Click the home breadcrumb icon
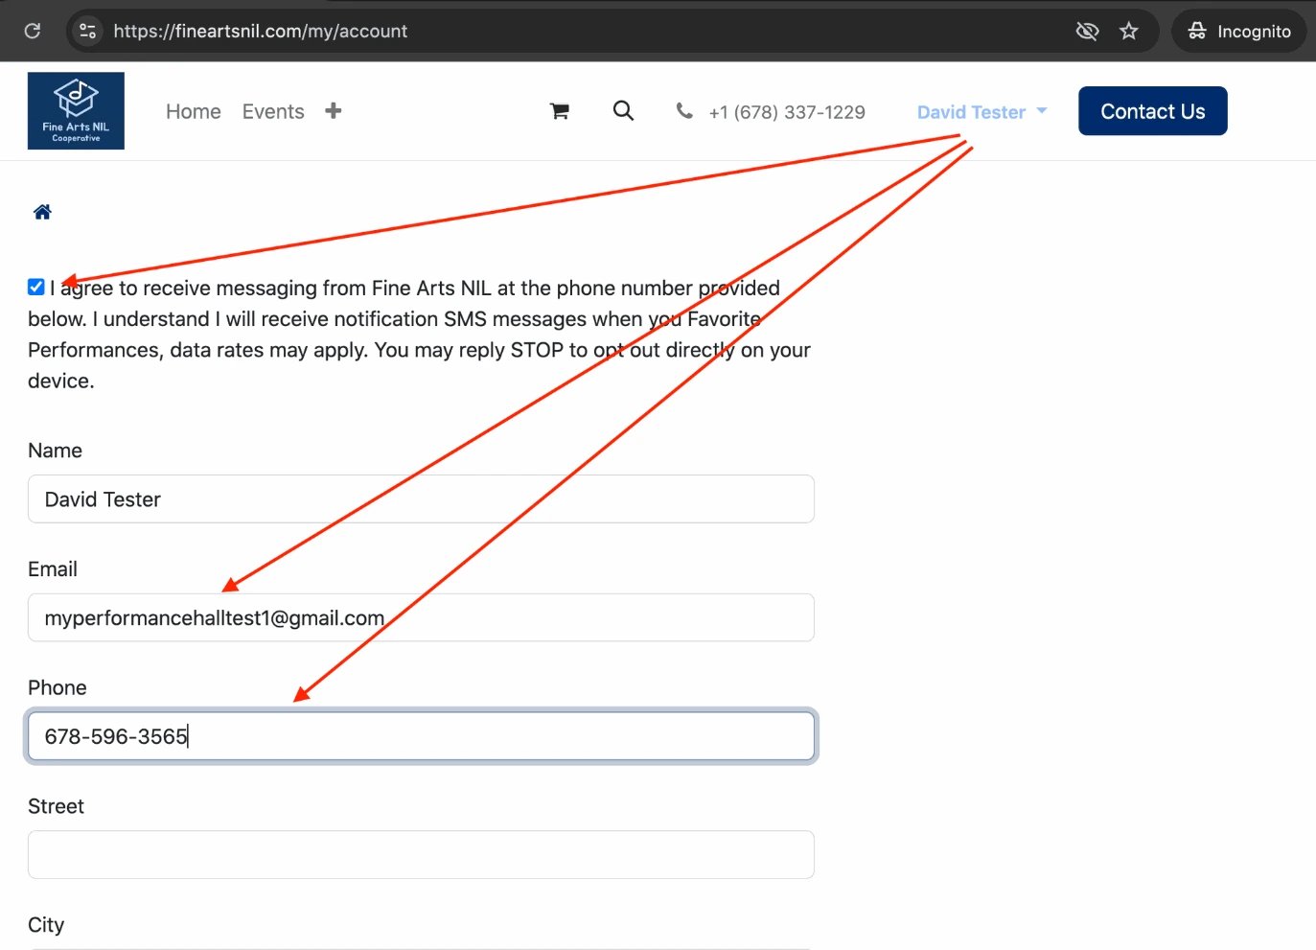Viewport: 1316px width, 950px height. click(x=42, y=212)
